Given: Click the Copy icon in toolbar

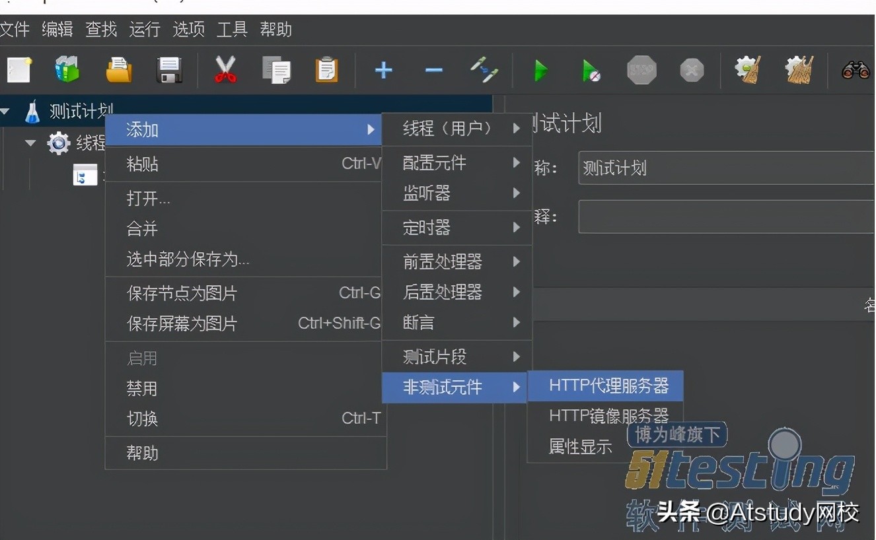Looking at the screenshot, I should pos(276,70).
